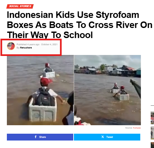Open the right photo showing riverside houses

click(x=108, y=90)
